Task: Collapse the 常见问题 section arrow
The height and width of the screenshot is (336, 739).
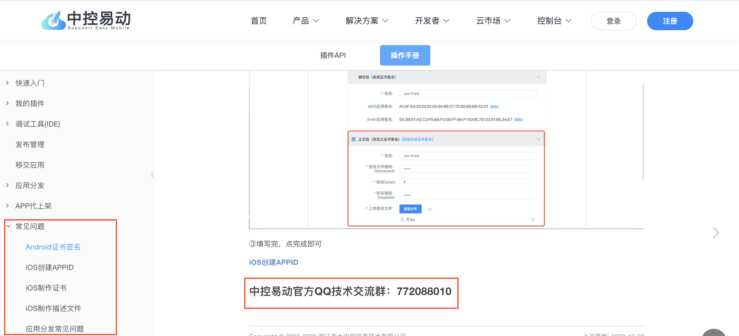Action: (x=9, y=226)
